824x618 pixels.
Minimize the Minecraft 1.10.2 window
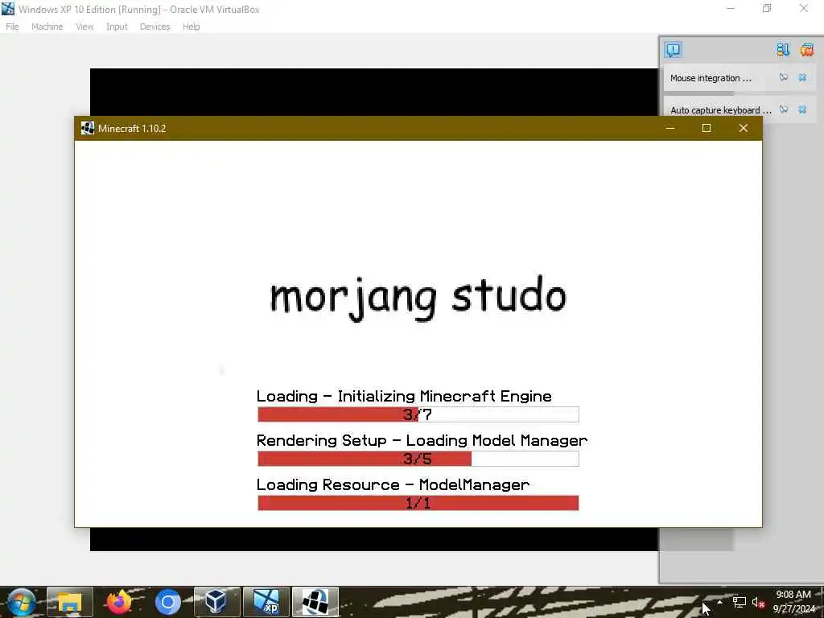tap(670, 128)
